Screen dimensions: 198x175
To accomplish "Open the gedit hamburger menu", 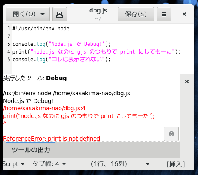I will (x=164, y=14).
